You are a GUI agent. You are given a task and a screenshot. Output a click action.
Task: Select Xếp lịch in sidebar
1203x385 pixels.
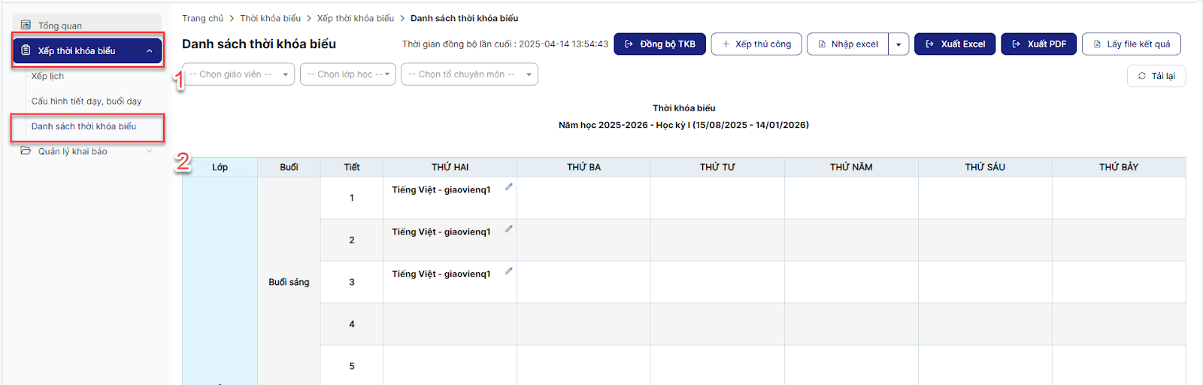point(47,76)
